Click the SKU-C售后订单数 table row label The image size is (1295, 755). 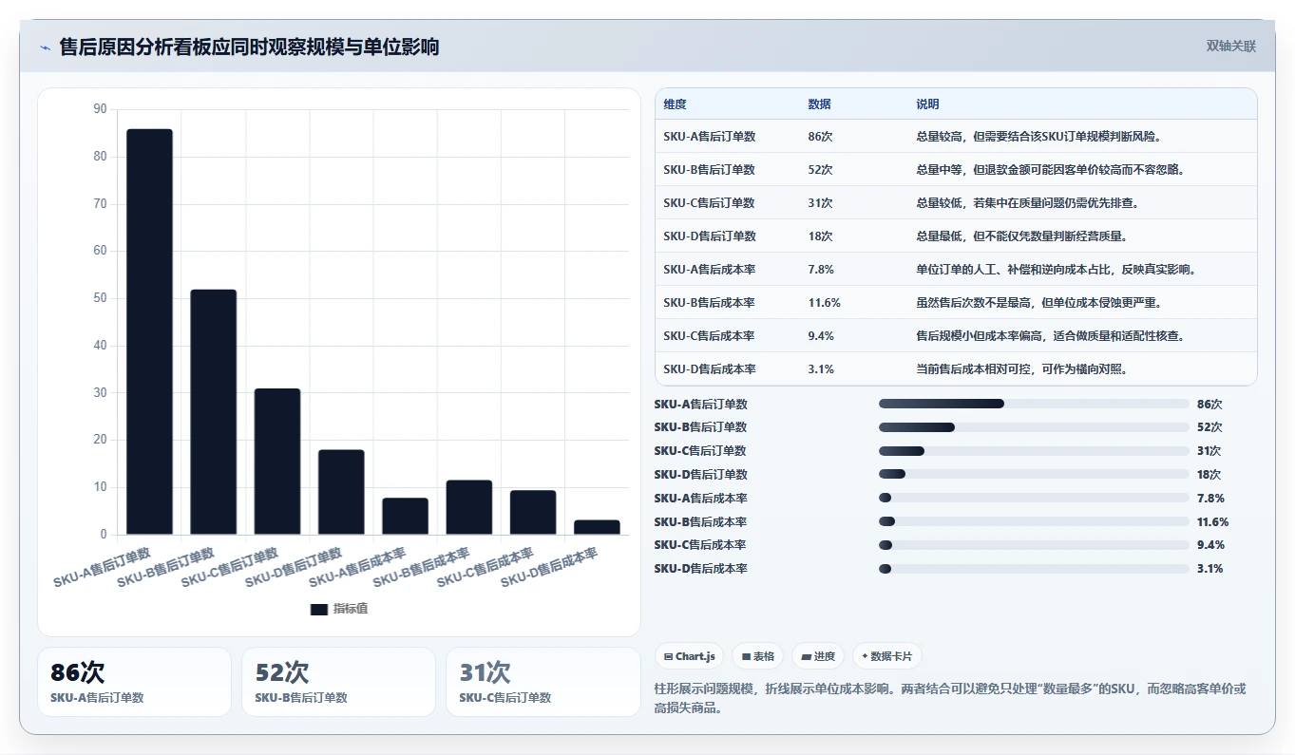[x=709, y=203]
